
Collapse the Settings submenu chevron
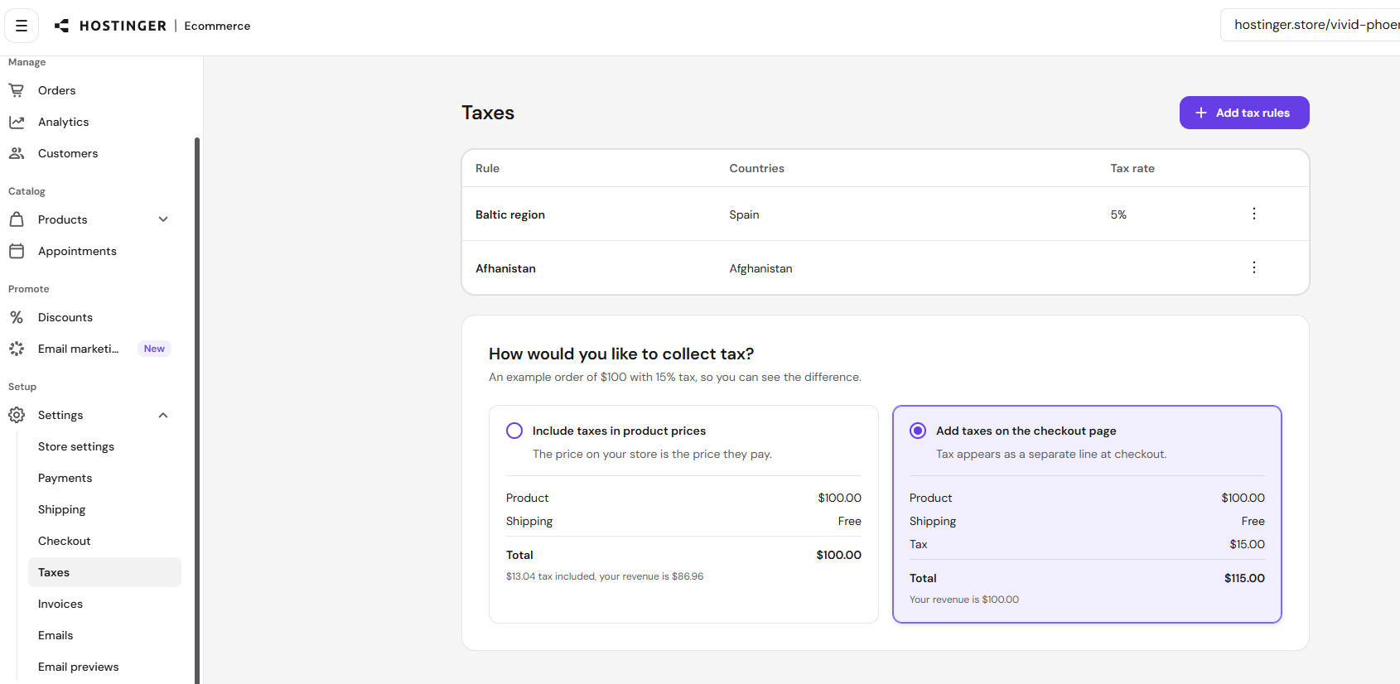click(x=163, y=415)
